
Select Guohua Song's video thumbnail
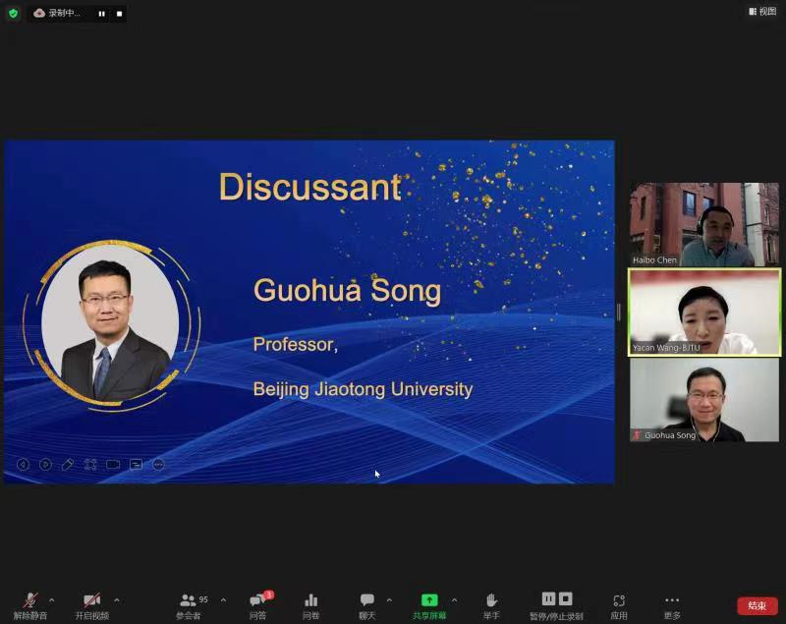pos(704,400)
